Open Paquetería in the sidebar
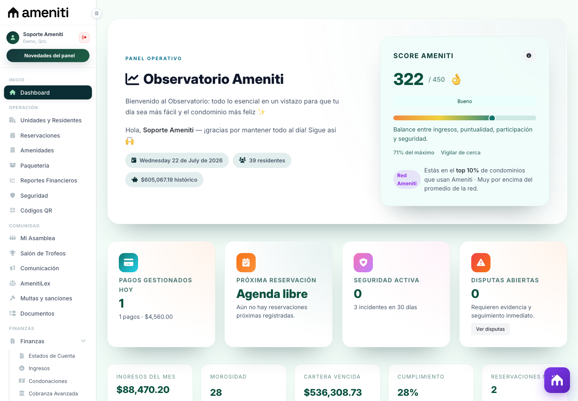 pyautogui.click(x=48, y=166)
